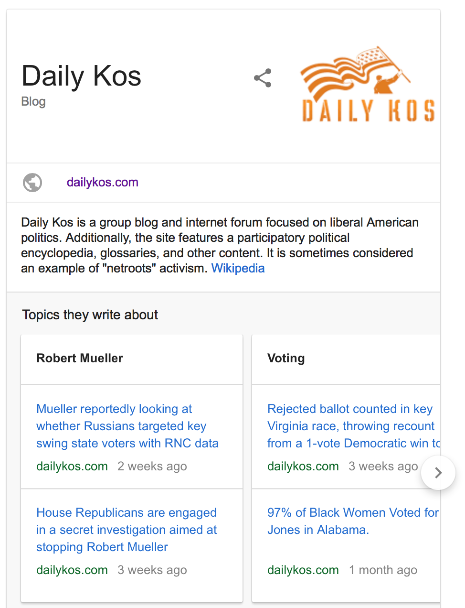Open rejected ballot Virginia race article

(351, 426)
